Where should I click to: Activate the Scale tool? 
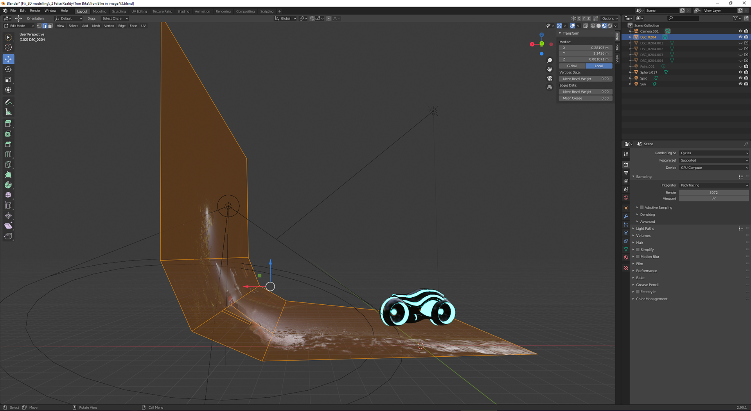pyautogui.click(x=8, y=79)
